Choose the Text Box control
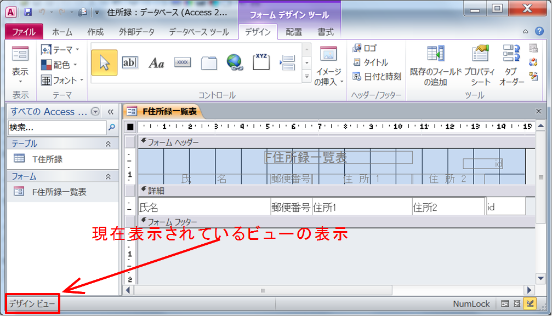The height and width of the screenshot is (316, 552). click(x=130, y=62)
